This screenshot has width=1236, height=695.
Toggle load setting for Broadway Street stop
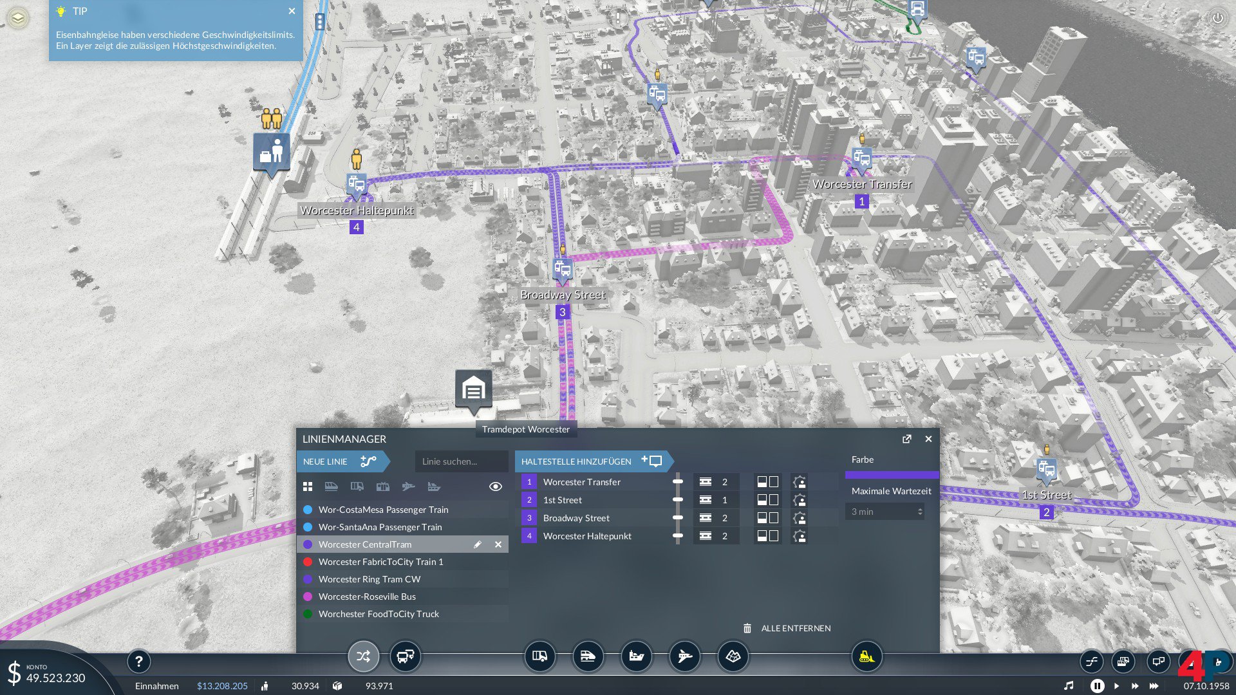(x=767, y=518)
